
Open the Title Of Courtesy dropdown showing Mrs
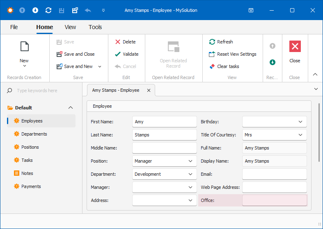275,135
